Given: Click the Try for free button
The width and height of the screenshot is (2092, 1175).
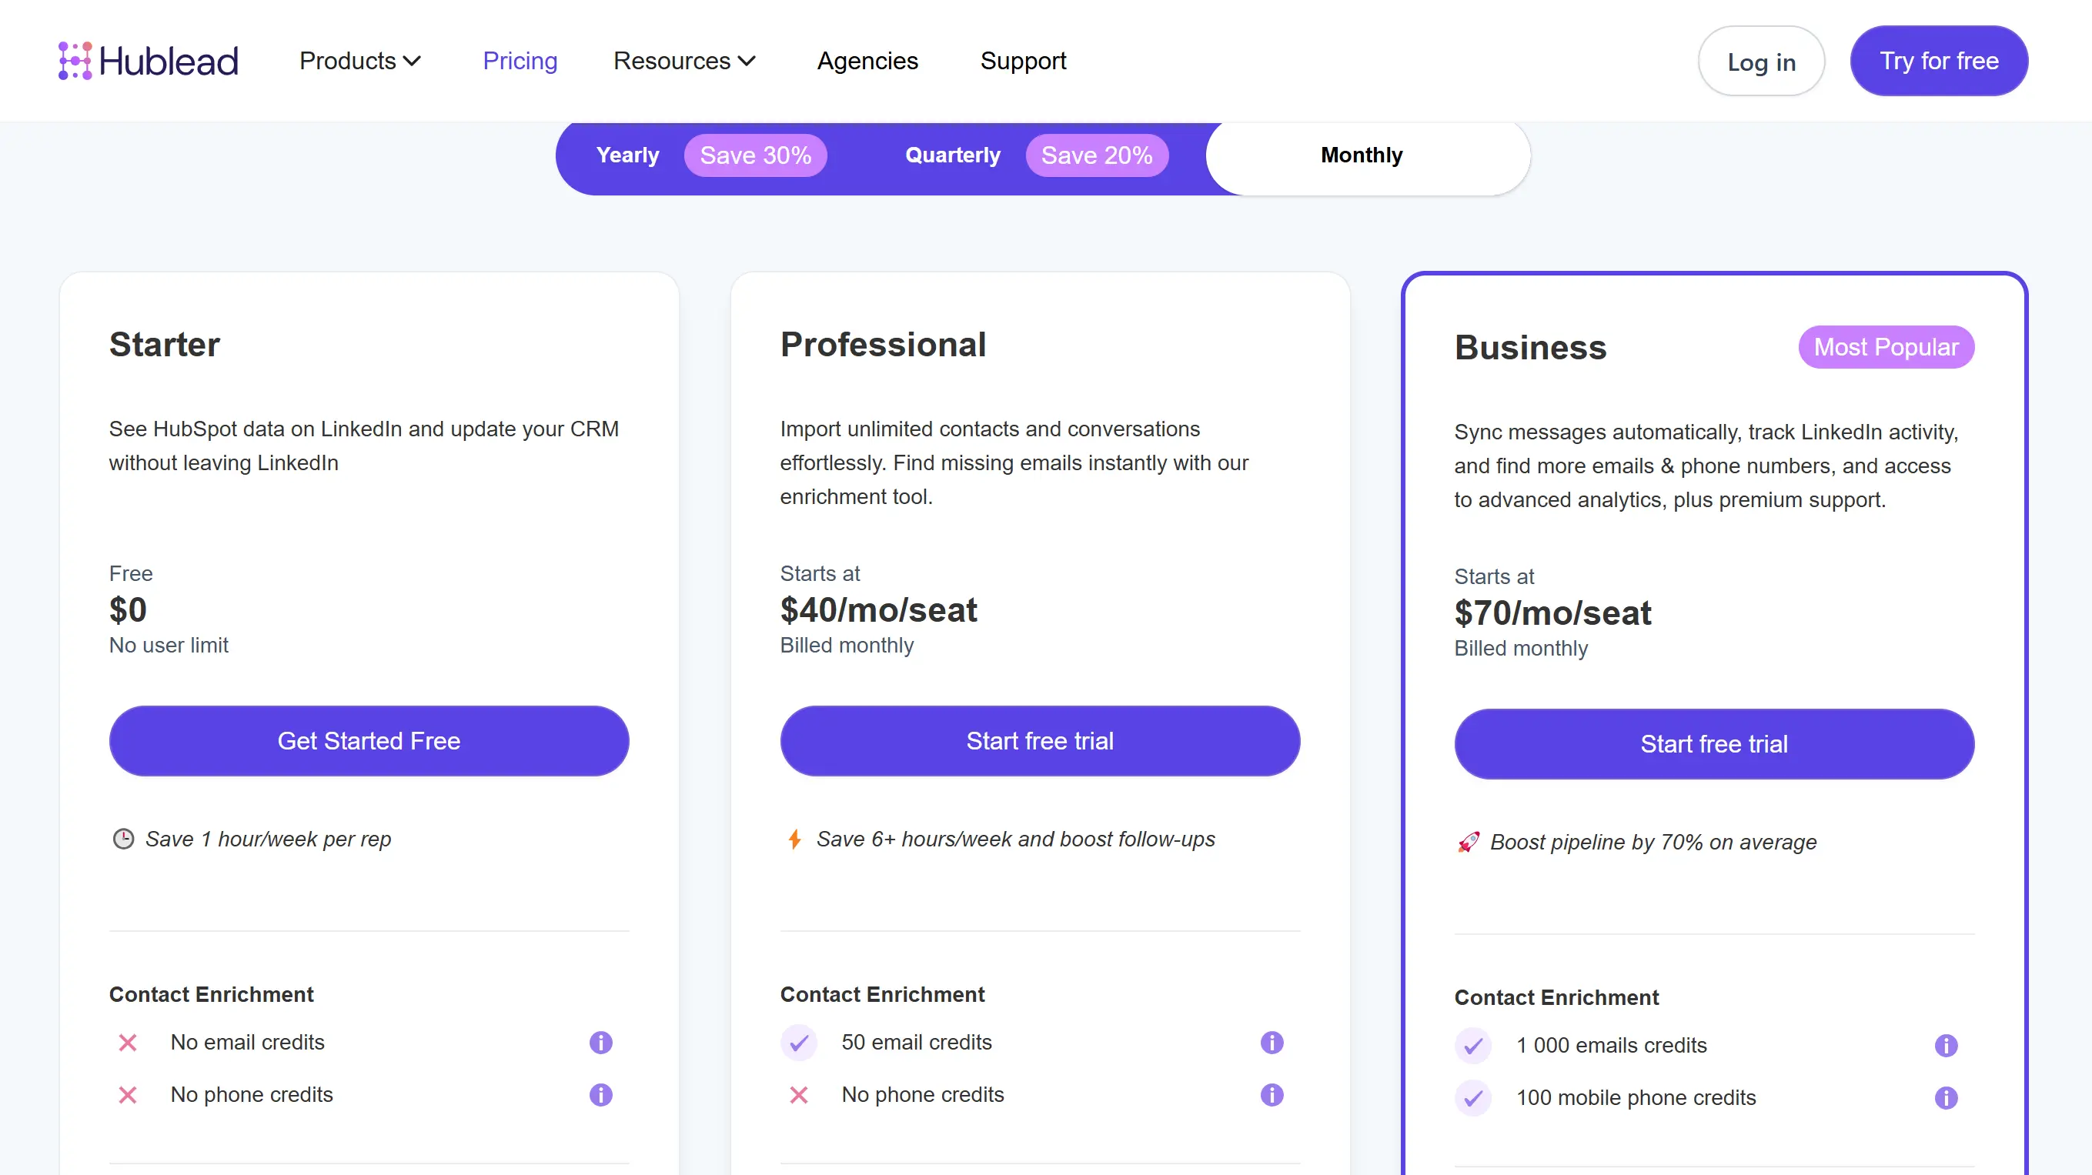Looking at the screenshot, I should [1939, 60].
